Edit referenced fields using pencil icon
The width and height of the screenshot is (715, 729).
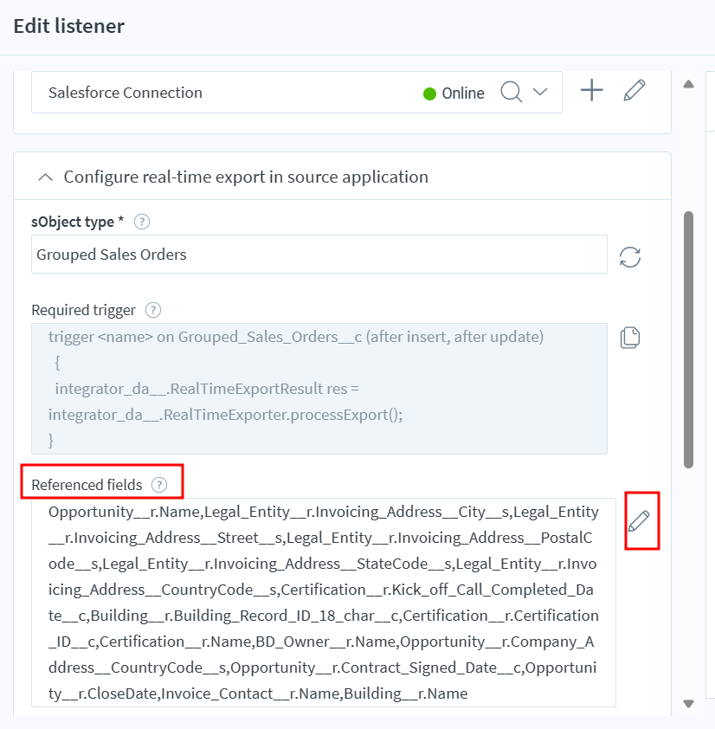[x=639, y=521]
